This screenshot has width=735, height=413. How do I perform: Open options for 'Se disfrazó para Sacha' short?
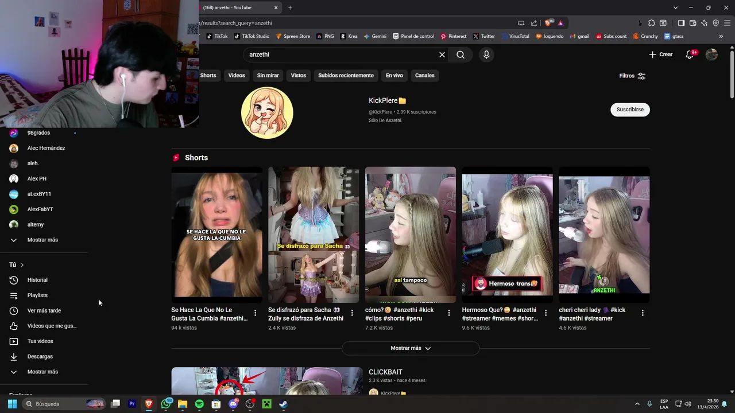coord(352,313)
